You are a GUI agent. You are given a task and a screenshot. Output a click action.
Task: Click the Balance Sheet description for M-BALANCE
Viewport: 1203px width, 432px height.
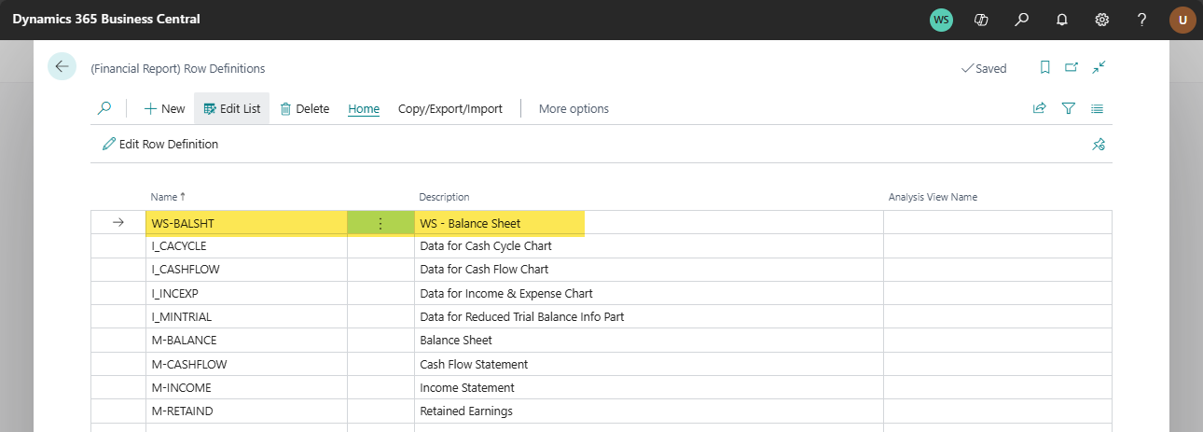(x=456, y=341)
